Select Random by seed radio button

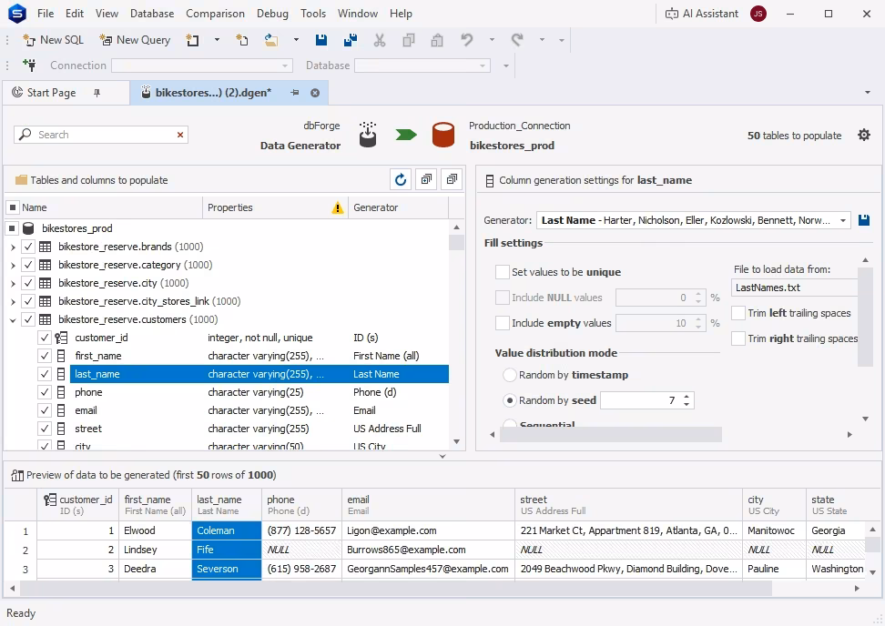510,400
